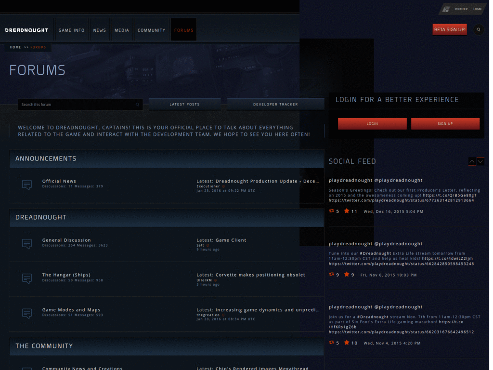Open the Community News and Creations forum

[x=82, y=368]
